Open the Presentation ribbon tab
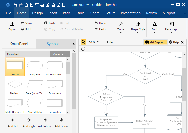The image size is (188, 133). [x=131, y=13]
